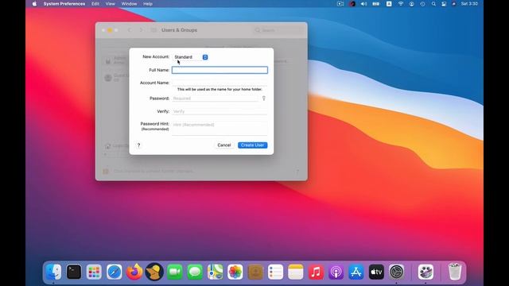
Task: Open Podcasts from the Dock
Action: (x=336, y=272)
